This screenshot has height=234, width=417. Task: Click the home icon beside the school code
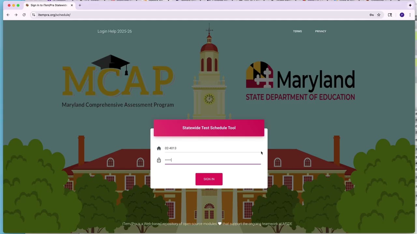[x=159, y=148]
